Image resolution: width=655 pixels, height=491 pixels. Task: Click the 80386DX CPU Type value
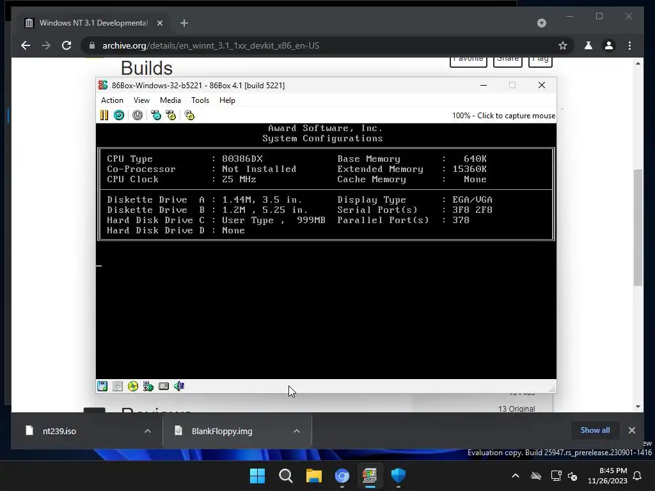pyautogui.click(x=242, y=159)
